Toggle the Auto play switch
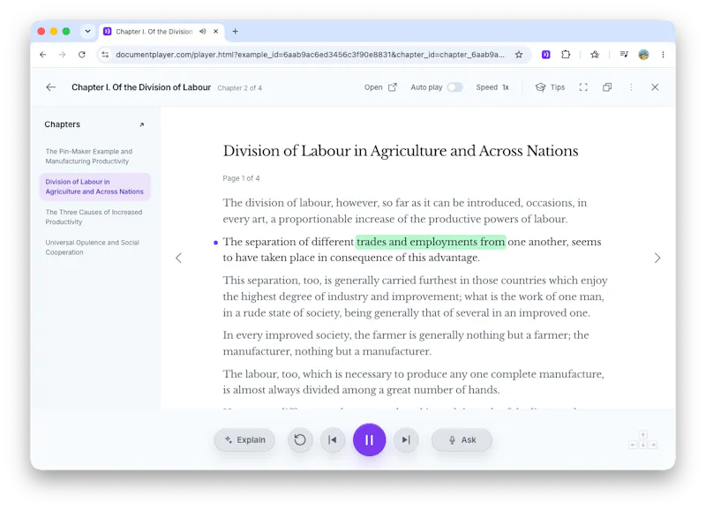 pyautogui.click(x=454, y=87)
